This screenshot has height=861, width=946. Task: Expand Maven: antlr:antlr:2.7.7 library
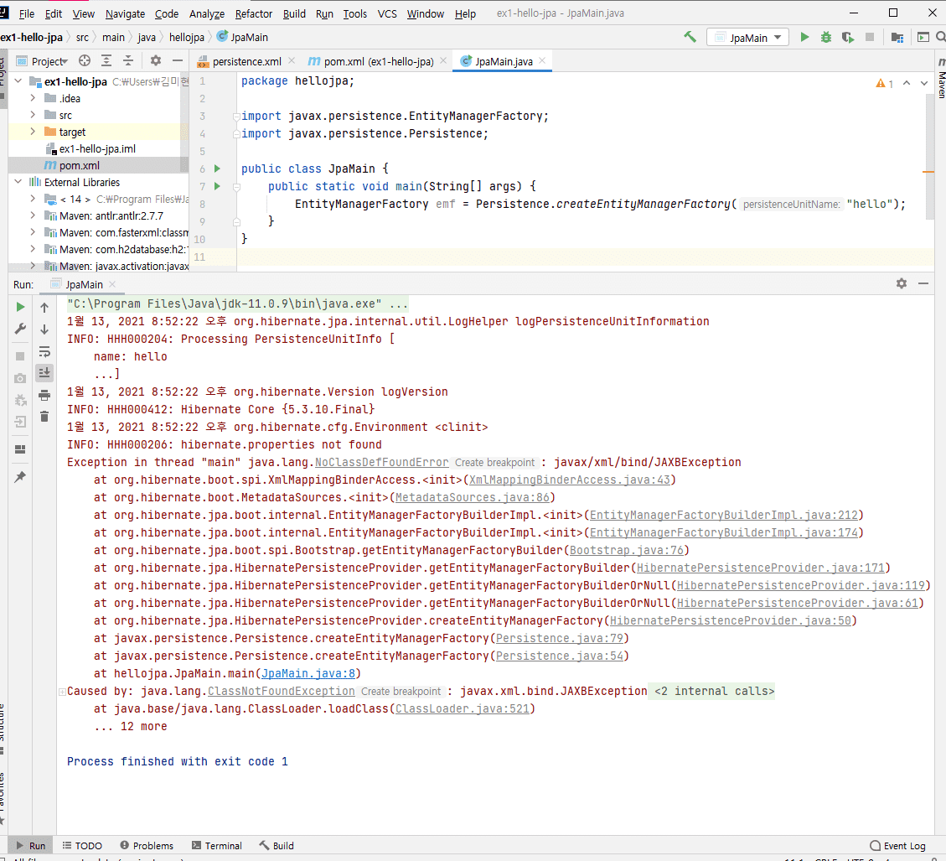click(33, 215)
